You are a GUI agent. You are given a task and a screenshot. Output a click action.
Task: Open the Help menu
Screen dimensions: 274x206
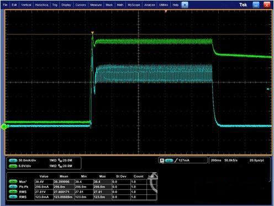tap(175, 5)
